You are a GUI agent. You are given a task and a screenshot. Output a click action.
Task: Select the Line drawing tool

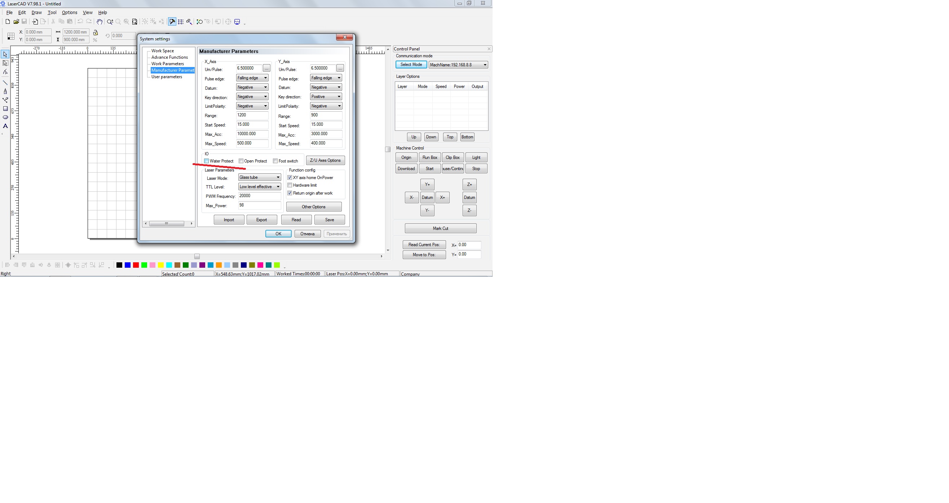point(5,83)
